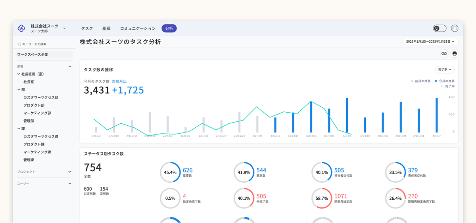Click the 754 全数 total
The height and width of the screenshot is (223, 476).
tap(93, 168)
